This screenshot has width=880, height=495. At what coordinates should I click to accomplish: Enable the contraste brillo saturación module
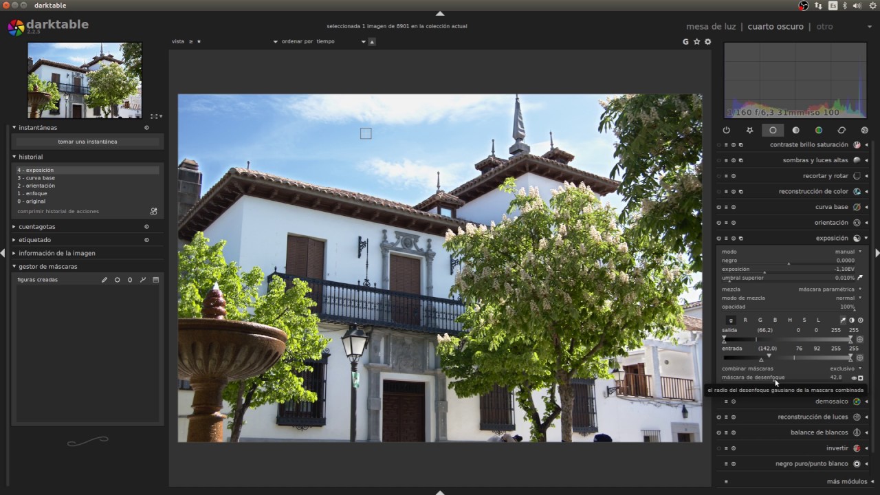click(718, 145)
